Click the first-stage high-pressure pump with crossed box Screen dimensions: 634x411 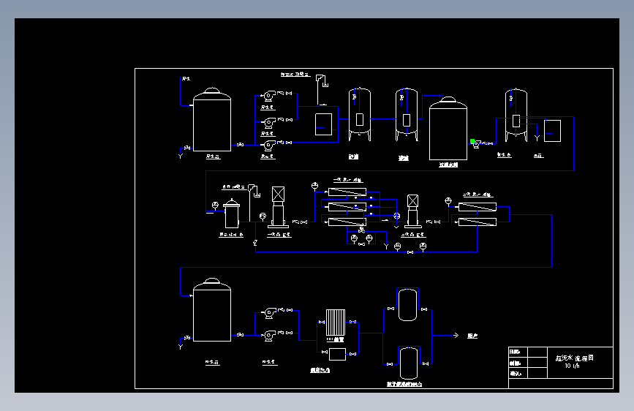278,206
